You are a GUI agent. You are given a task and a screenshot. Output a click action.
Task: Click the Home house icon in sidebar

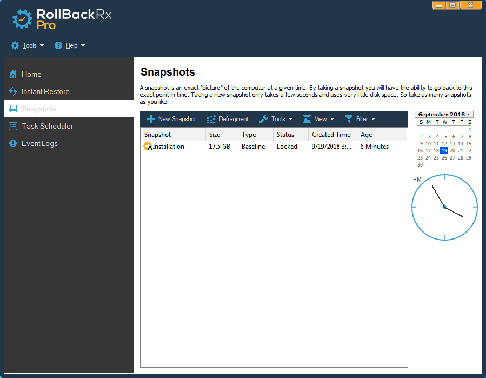click(x=13, y=75)
